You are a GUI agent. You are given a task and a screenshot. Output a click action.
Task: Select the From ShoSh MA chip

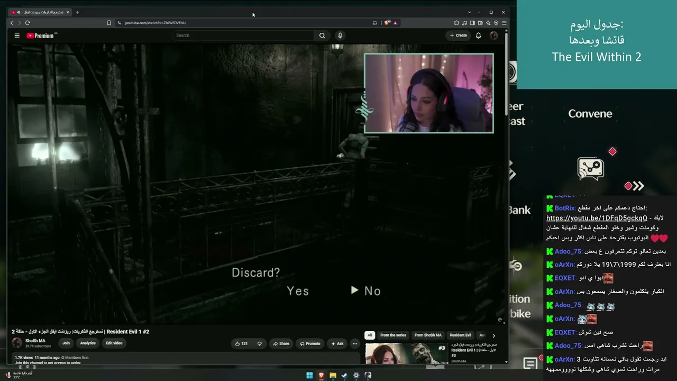[x=428, y=335]
